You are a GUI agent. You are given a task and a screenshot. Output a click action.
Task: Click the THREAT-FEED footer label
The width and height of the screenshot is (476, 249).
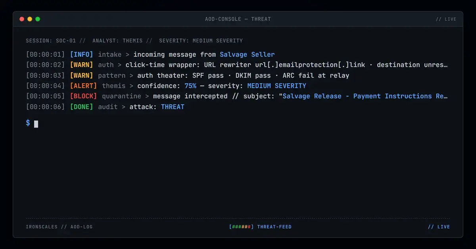coord(274,227)
